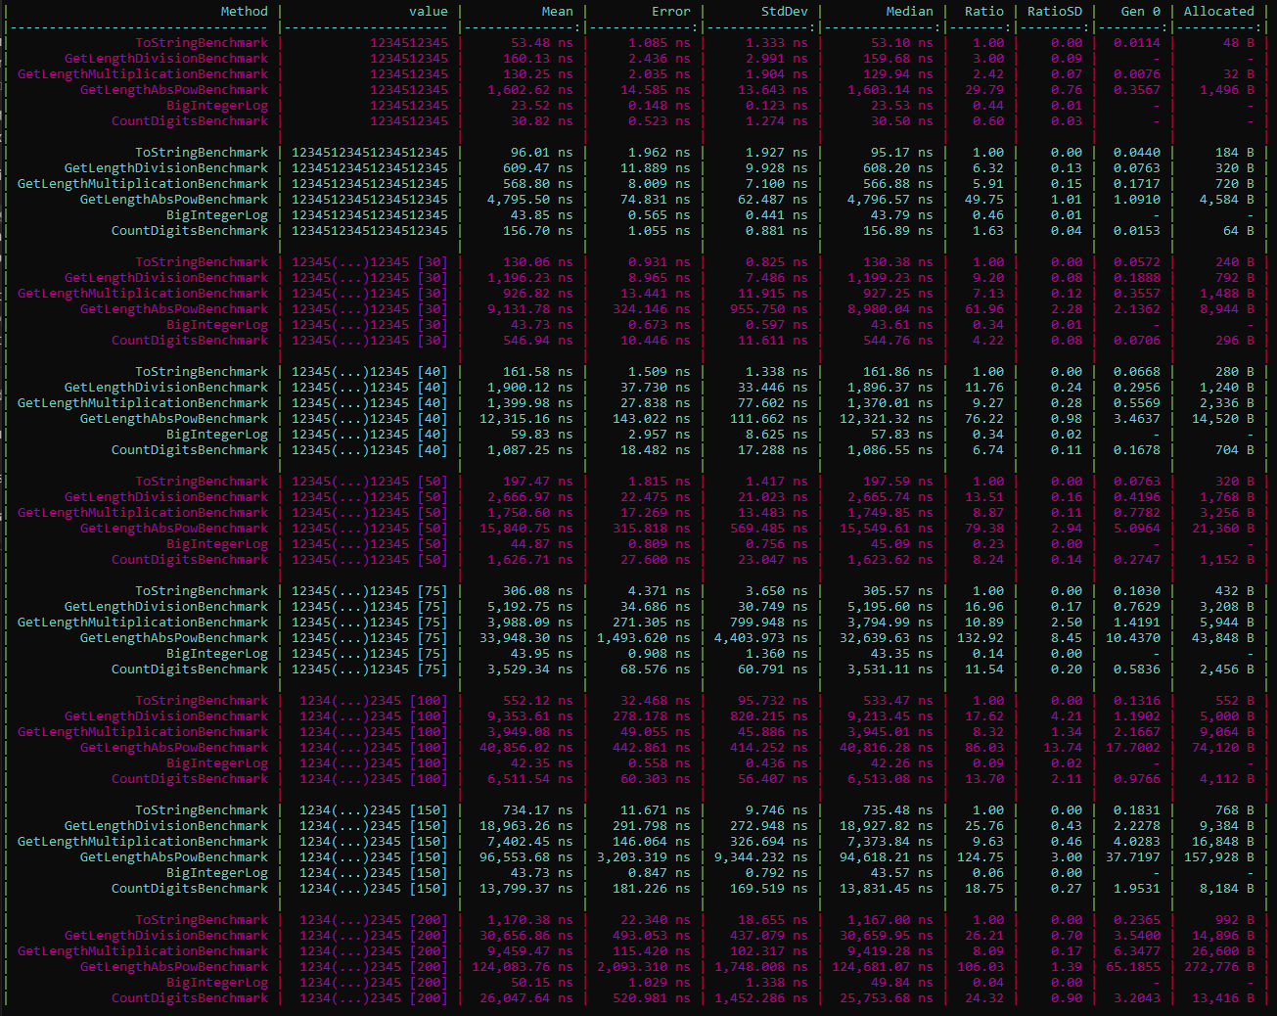Click the value column header

[x=429, y=12]
